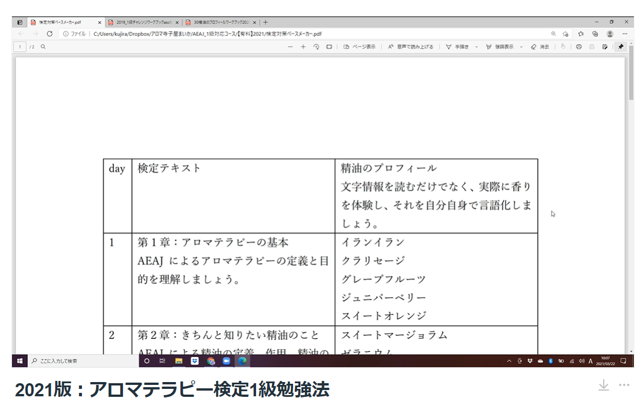The width and height of the screenshot is (643, 398).
Task: Download the video using download icon
Action: (603, 385)
